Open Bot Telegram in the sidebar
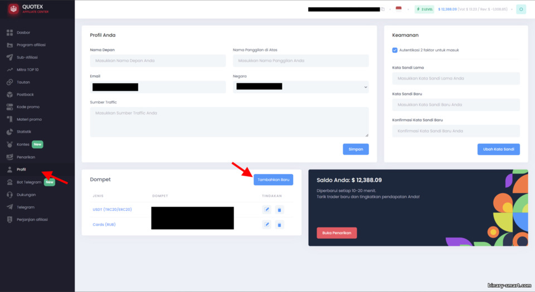This screenshot has width=535, height=292. [x=29, y=182]
